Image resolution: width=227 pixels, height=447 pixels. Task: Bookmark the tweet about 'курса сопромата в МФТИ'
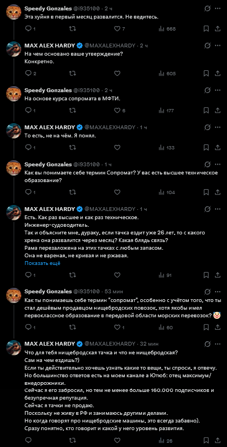point(206,111)
